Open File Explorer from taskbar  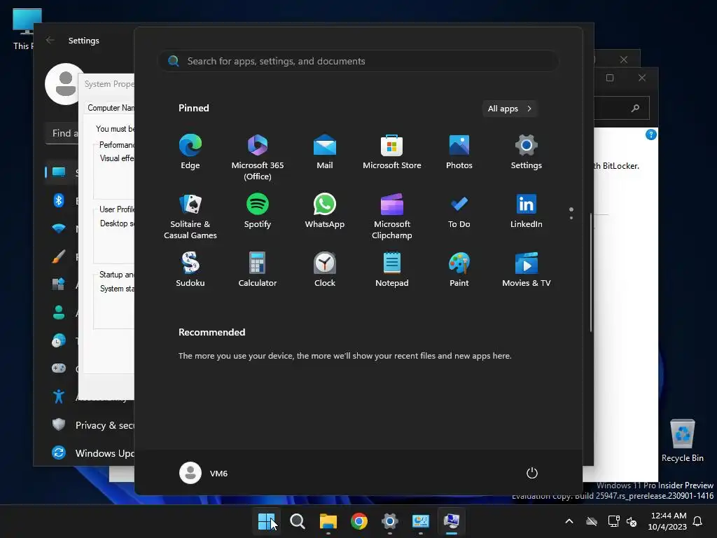coord(328,521)
